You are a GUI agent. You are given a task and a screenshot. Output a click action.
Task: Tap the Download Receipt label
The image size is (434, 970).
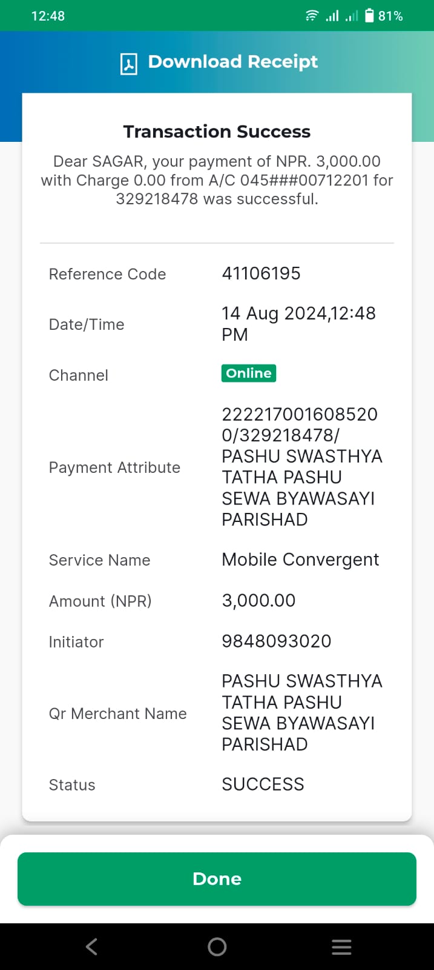[x=233, y=62]
